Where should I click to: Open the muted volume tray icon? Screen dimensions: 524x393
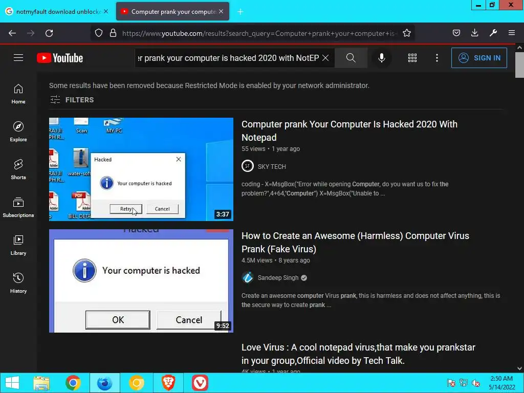[x=476, y=383]
